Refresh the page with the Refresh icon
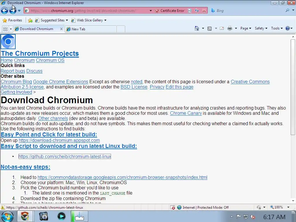This screenshot has height=222, width=296. (197, 11)
